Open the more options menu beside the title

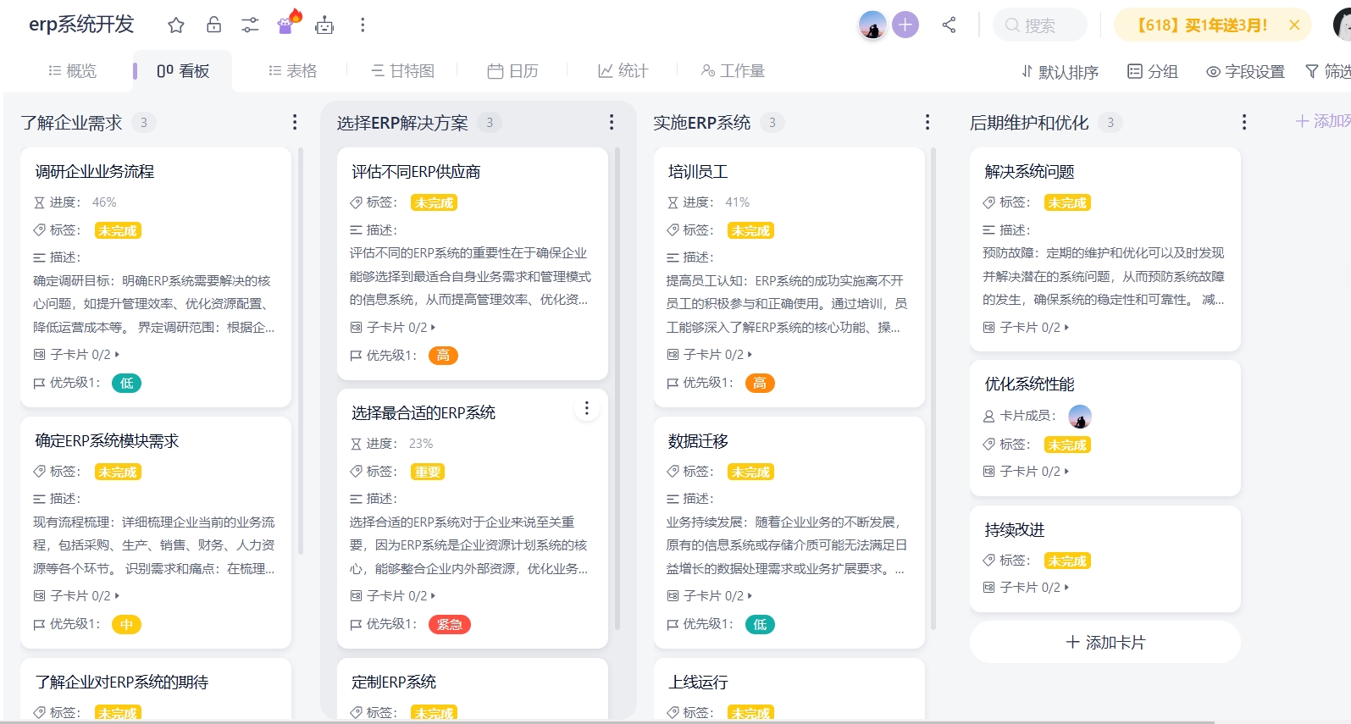(x=363, y=25)
